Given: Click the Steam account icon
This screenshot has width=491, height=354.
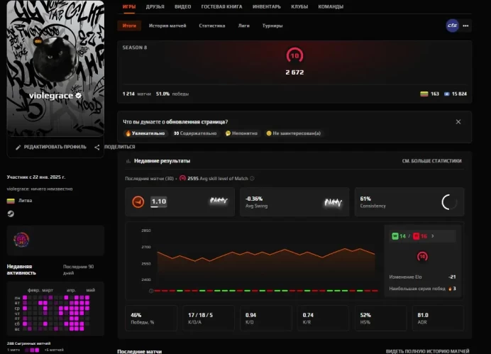Looking at the screenshot, I should [x=11, y=214].
